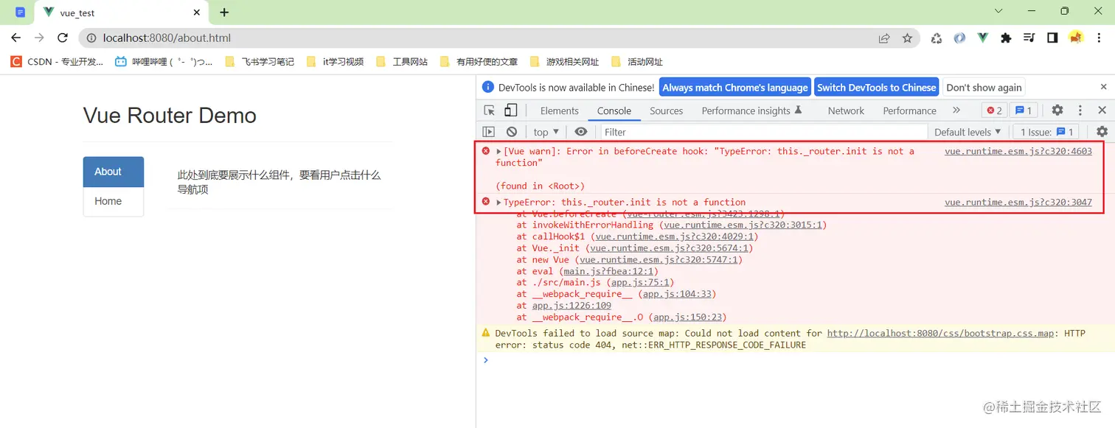This screenshot has height=428, width=1115.
Task: Show more DevTools tabs chevron
Action: 956,110
